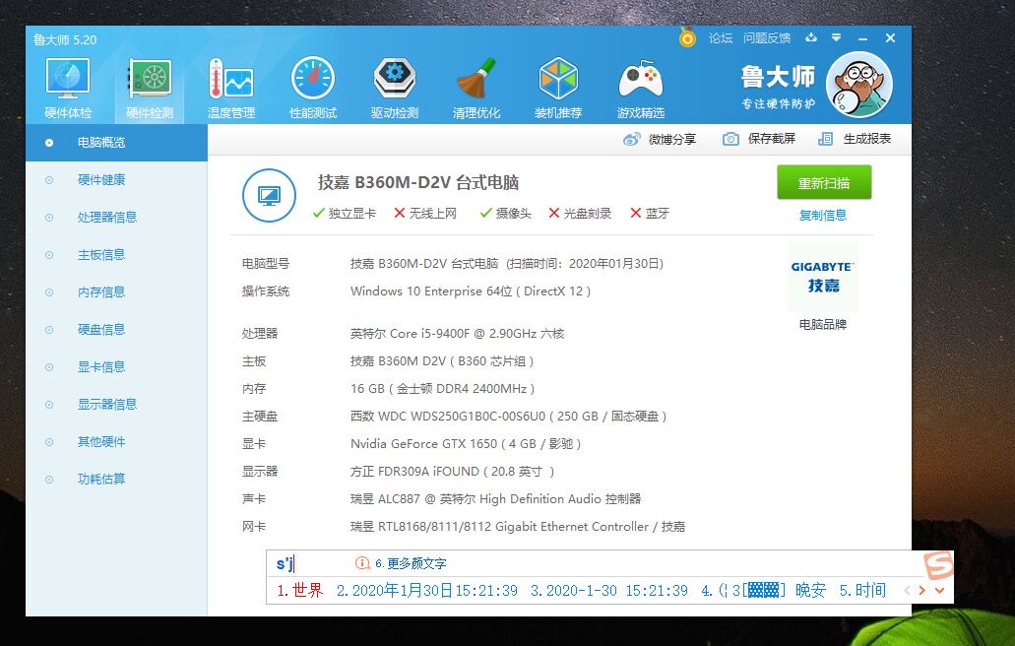
Task: Click the GIGABYTE 技嘉 brand logo
Action: 823,277
